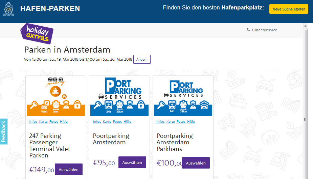Click the holiday extras logo badge
Screen dimensions: 313x179
(37, 34)
